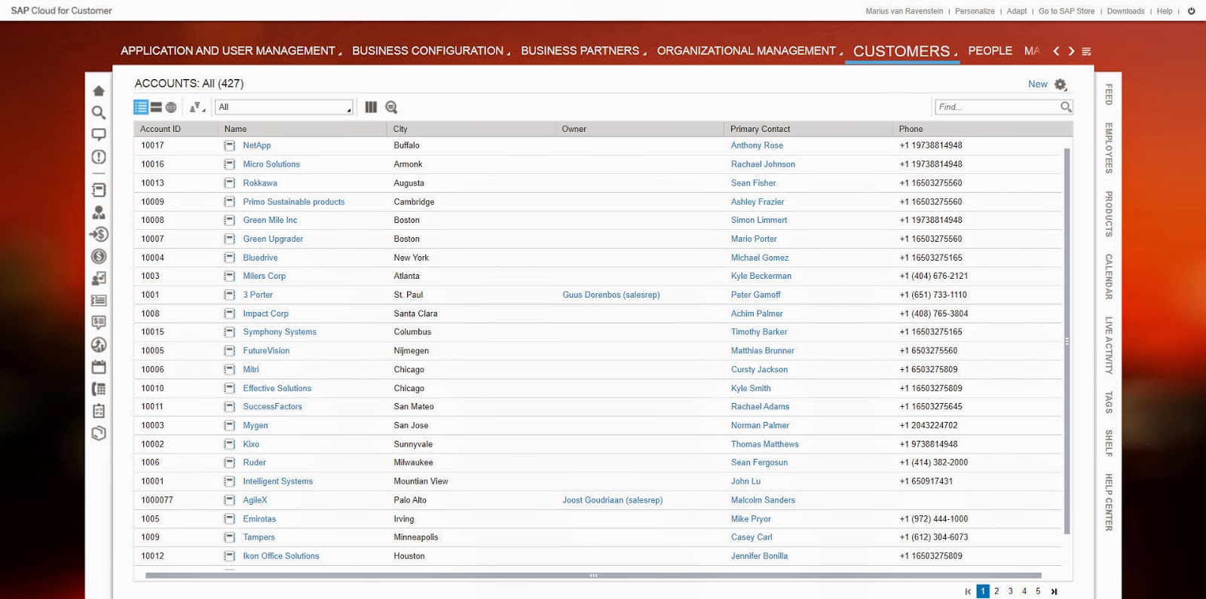Switch to list view layout
This screenshot has height=599, width=1206.
click(x=141, y=107)
